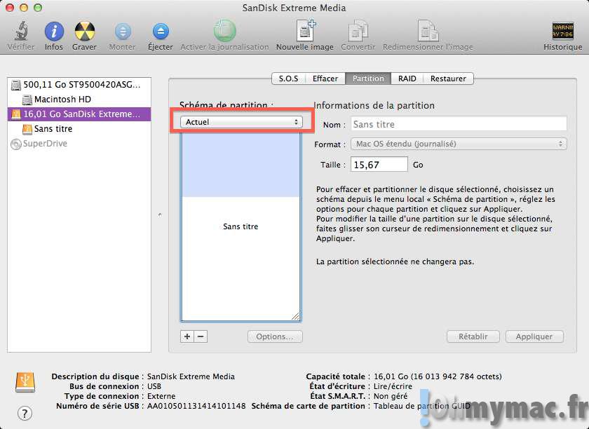589x429 pixels.
Task: Click the Taille size input field
Action: coord(379,165)
